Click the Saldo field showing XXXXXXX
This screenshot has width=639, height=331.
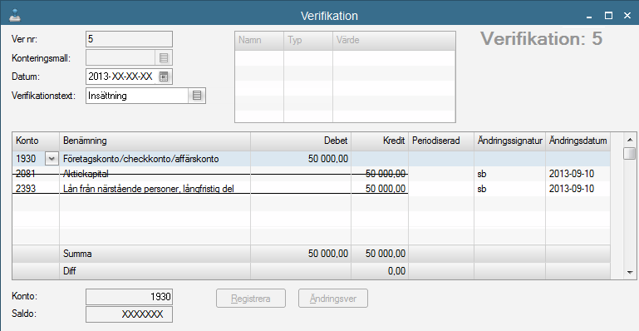[x=129, y=314]
